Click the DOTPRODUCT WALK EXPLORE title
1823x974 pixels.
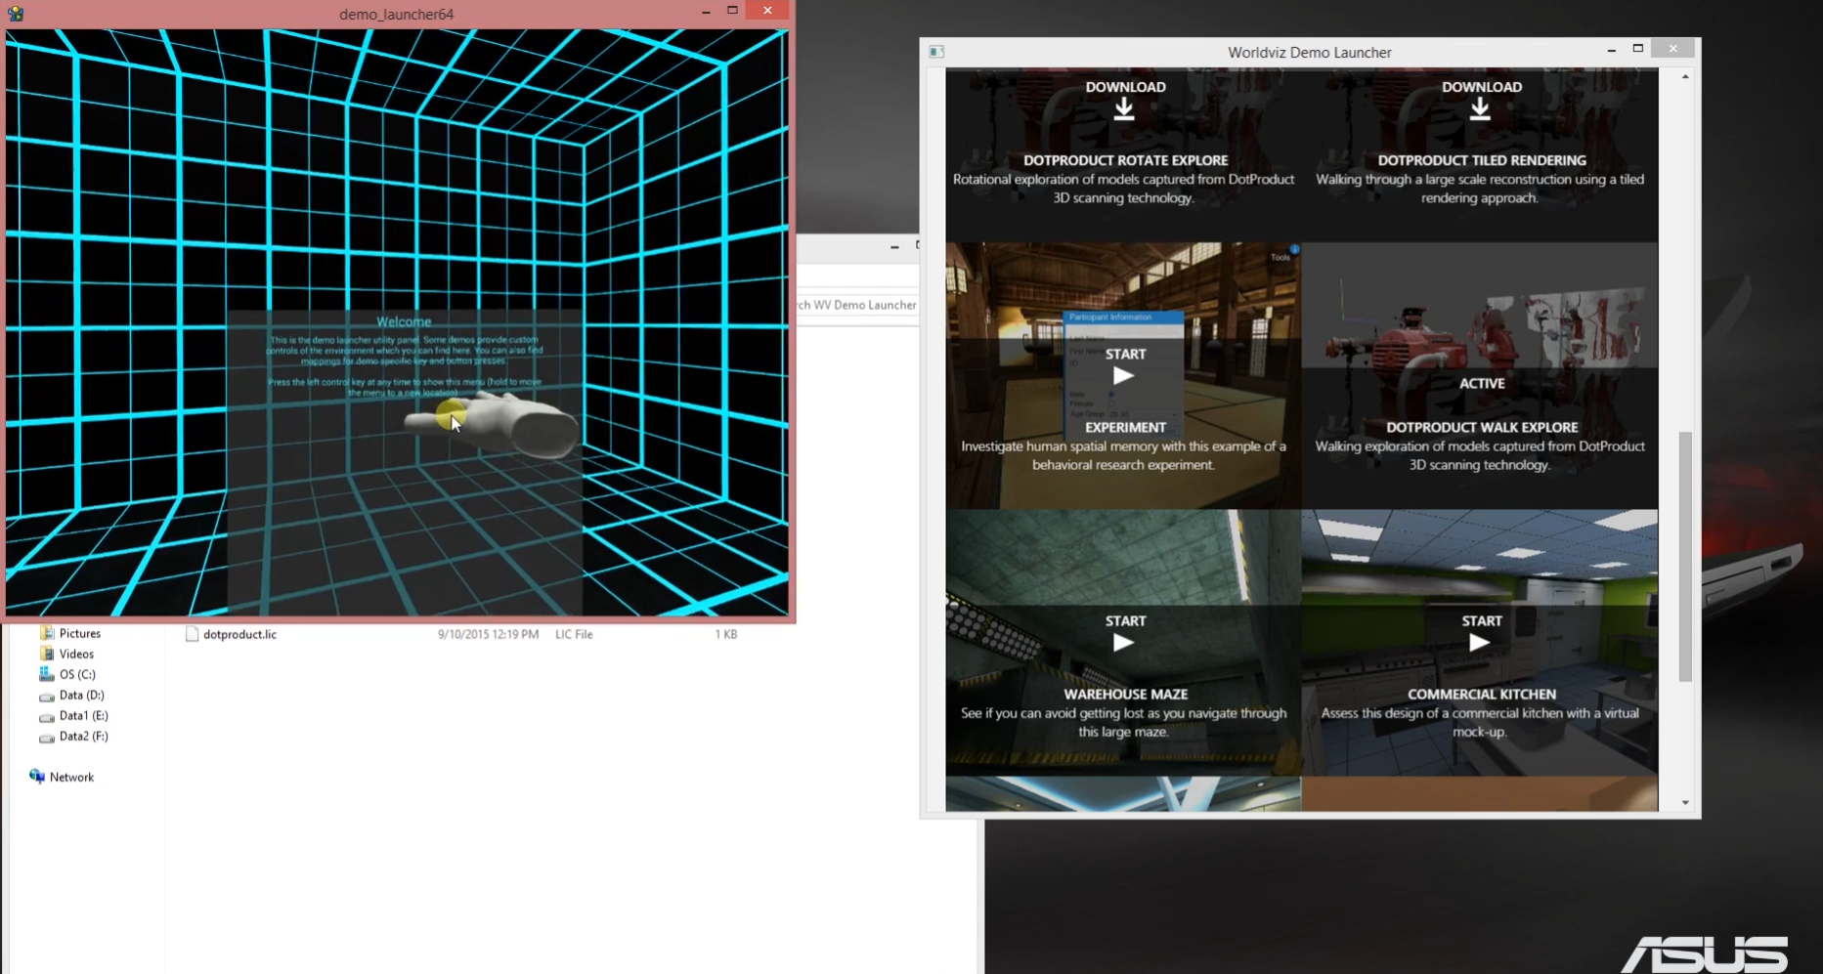pos(1481,427)
